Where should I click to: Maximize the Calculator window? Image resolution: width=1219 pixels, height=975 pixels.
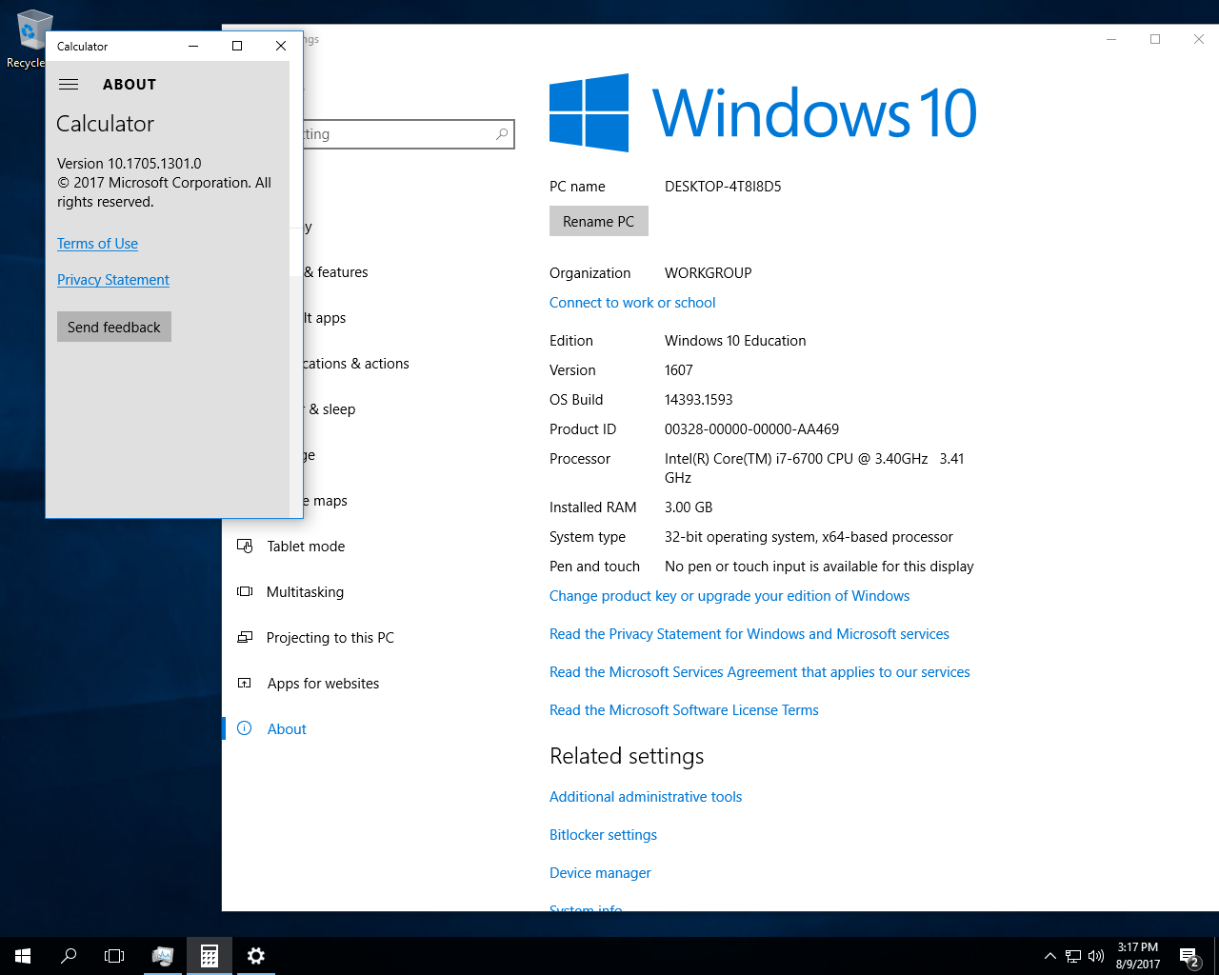pyautogui.click(x=237, y=46)
